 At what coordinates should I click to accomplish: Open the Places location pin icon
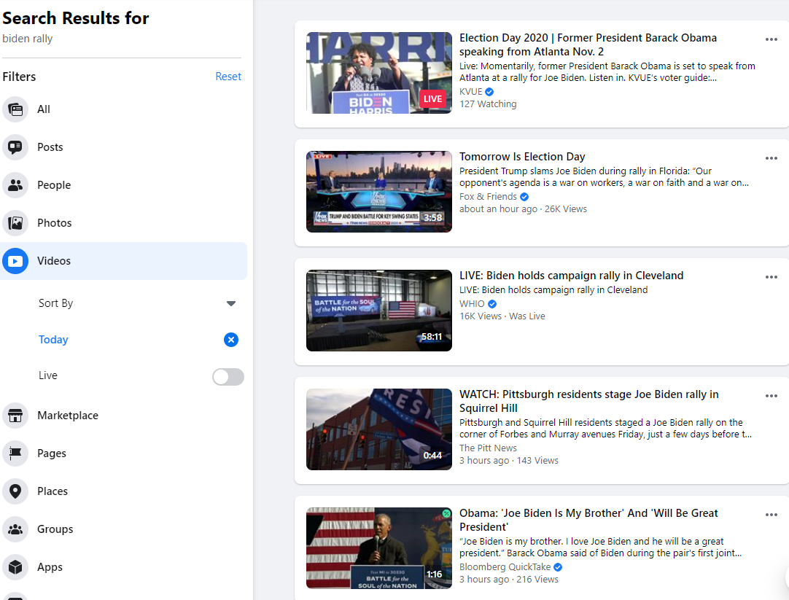click(15, 491)
